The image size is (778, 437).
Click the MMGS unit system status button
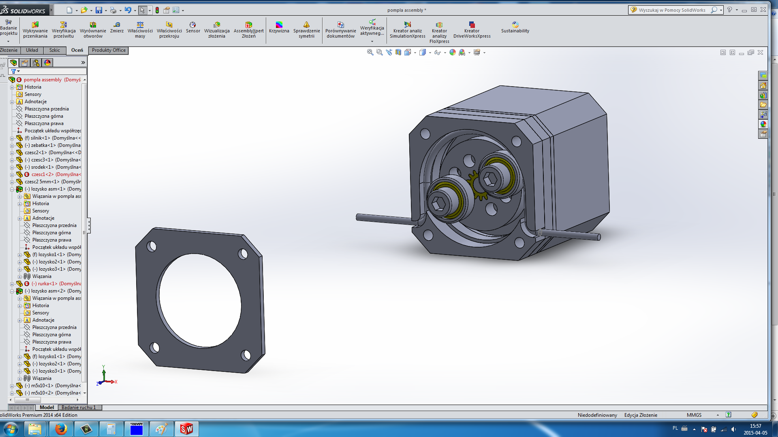point(694,415)
